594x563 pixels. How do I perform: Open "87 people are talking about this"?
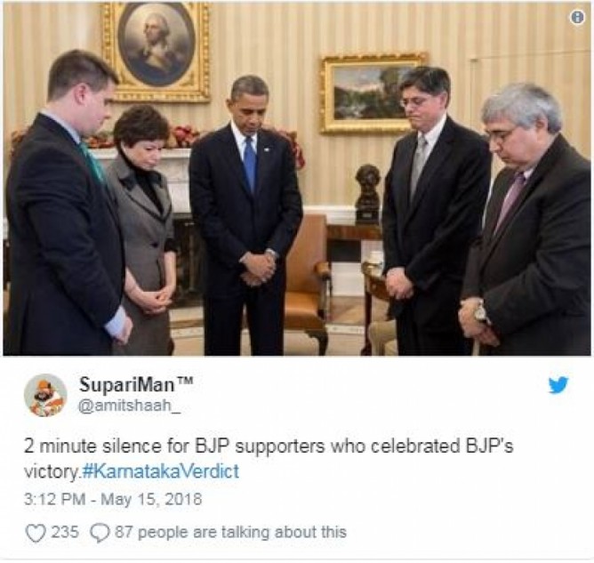[x=230, y=532]
